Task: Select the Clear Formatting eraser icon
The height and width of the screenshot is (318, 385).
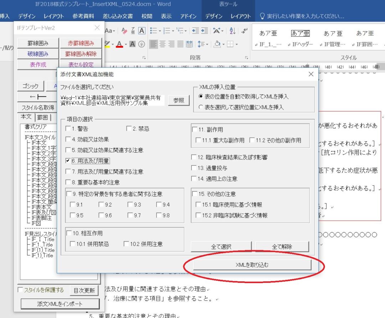Action: (124, 31)
